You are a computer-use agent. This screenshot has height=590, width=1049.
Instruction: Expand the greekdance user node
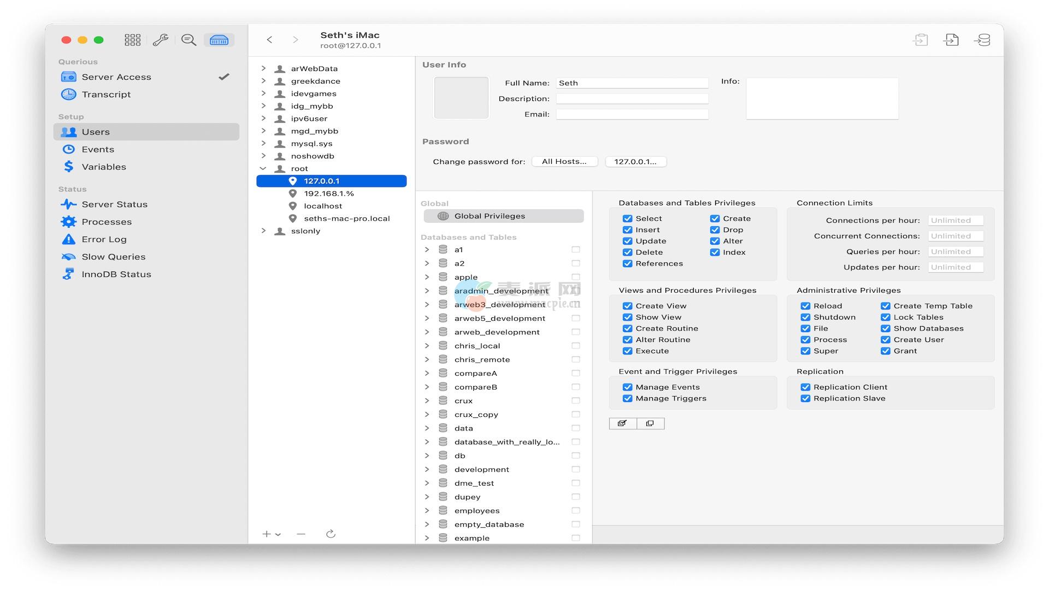(263, 81)
